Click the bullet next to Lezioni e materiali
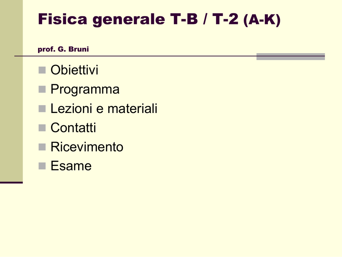The width and height of the screenshot is (342, 257). coord(42,108)
